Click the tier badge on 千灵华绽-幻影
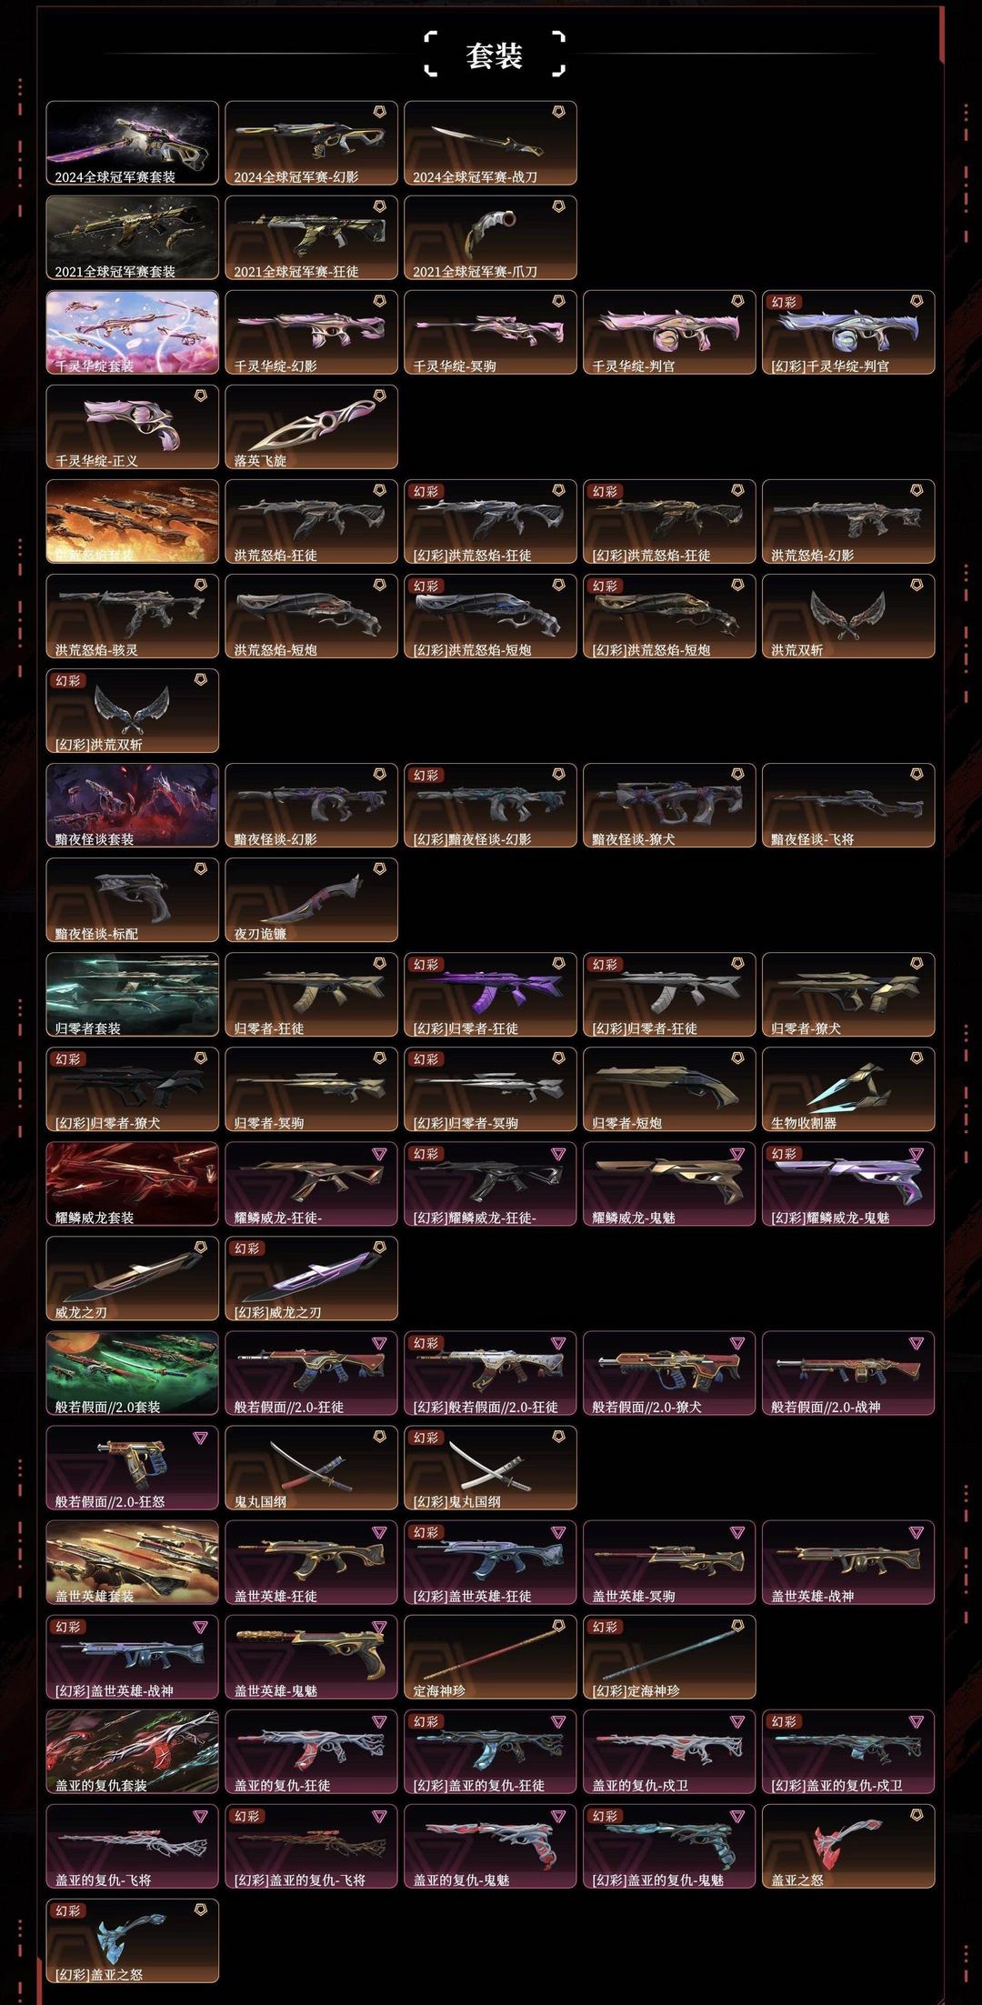The width and height of the screenshot is (982, 2005). 379,301
